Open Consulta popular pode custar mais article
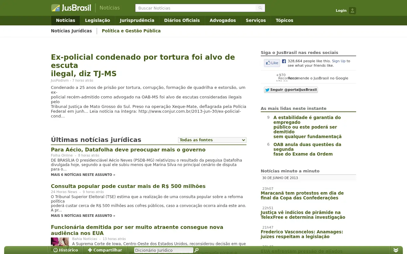407x254 pixels. [128, 186]
